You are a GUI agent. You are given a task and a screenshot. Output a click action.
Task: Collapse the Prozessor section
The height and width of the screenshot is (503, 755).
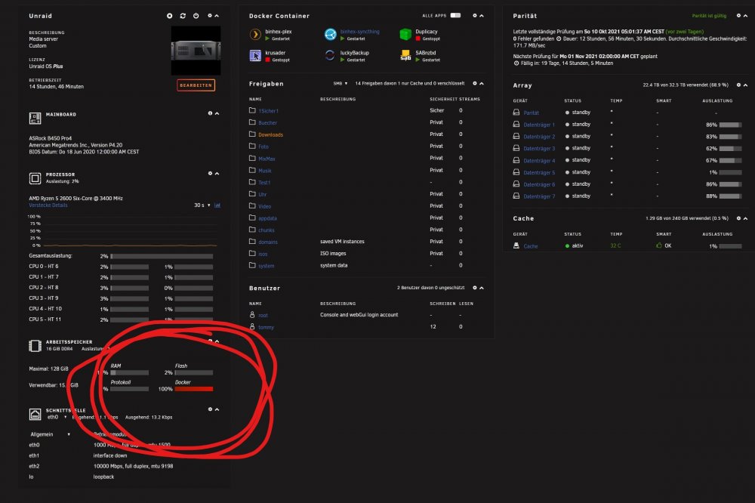(x=217, y=174)
